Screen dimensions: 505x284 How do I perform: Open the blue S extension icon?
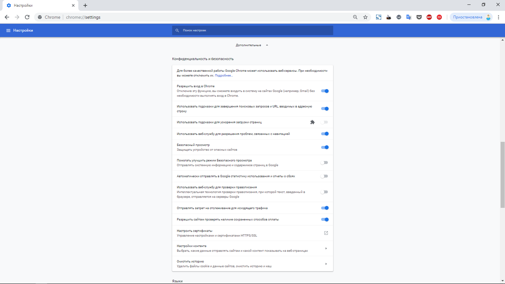[x=378, y=17]
